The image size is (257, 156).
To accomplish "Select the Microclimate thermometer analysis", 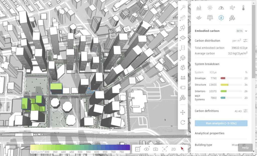I will pos(243,8).
